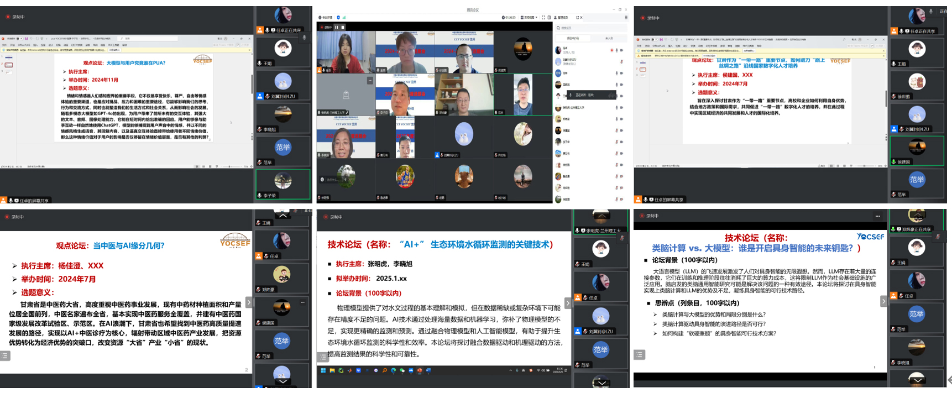
Task: Pause the recording in the gallery view window
Action: pos(337,27)
